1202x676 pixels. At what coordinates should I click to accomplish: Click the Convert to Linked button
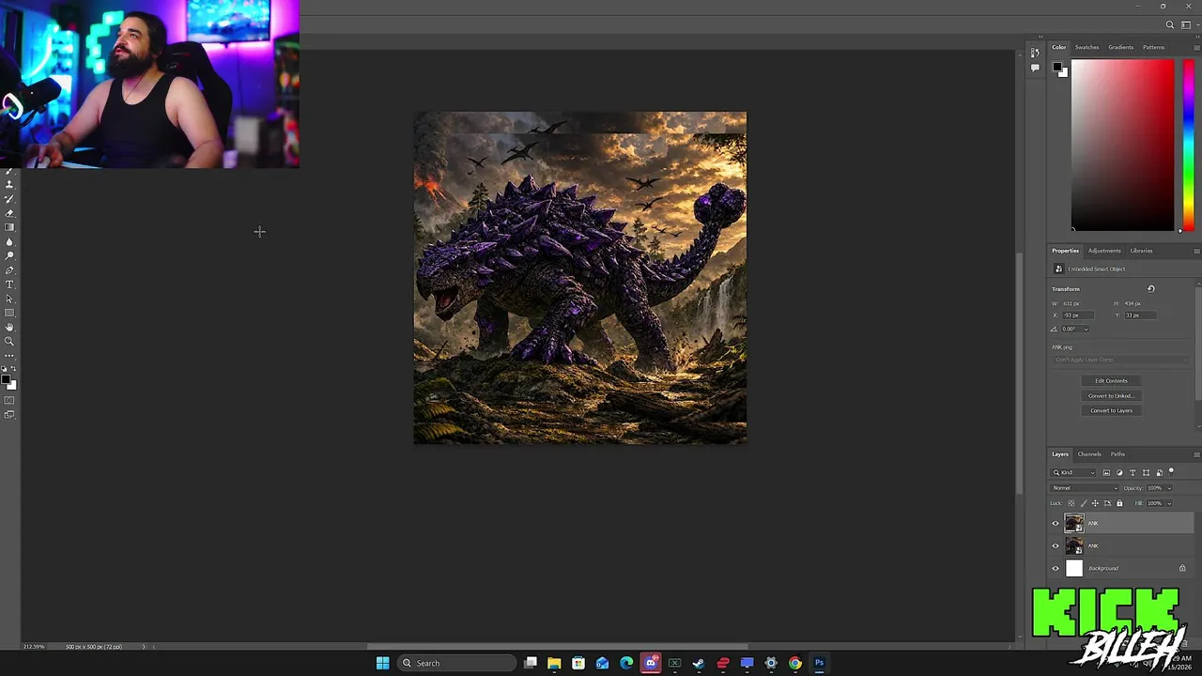(x=1111, y=395)
